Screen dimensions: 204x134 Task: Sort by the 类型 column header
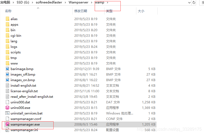pos(109,11)
